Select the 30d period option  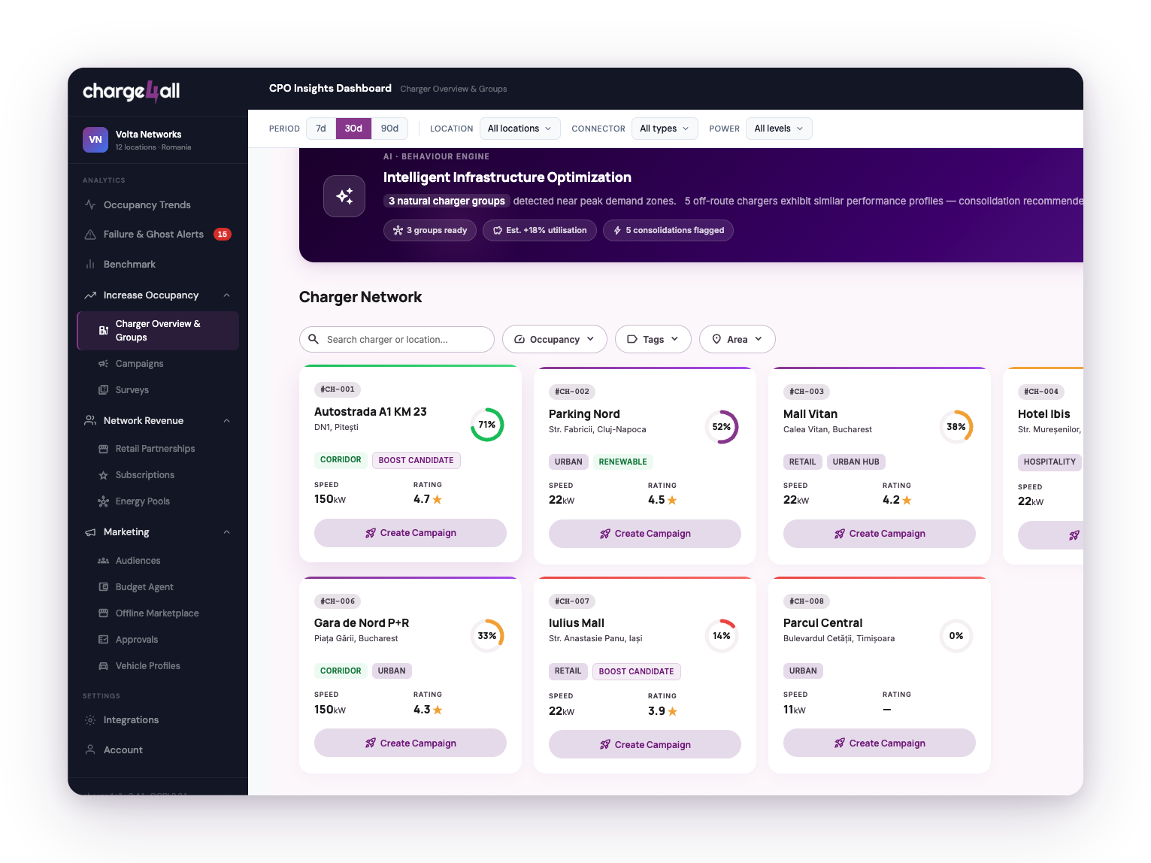click(353, 129)
